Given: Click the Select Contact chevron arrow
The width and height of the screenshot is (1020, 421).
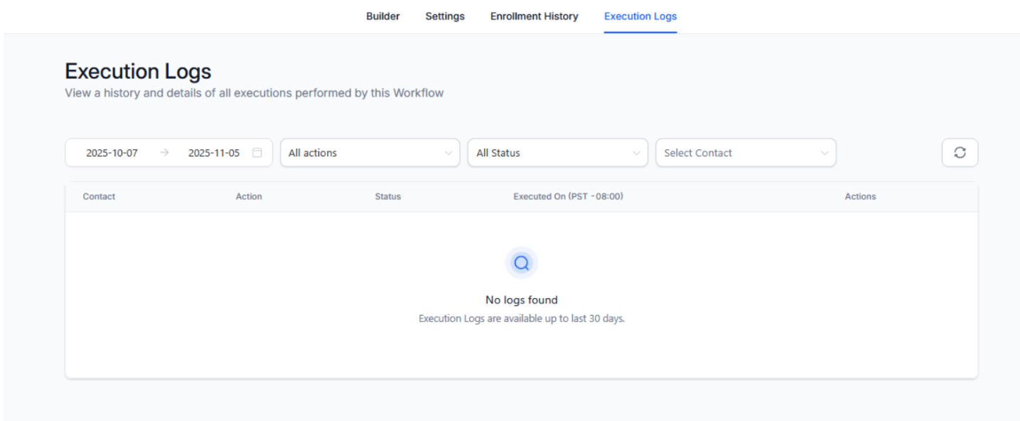Looking at the screenshot, I should tap(825, 153).
